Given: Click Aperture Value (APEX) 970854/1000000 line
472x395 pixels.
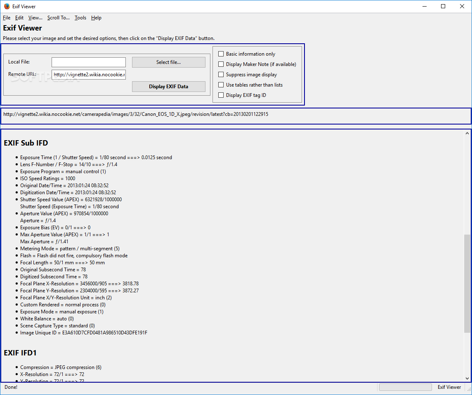Looking at the screenshot, I should click(x=64, y=214).
